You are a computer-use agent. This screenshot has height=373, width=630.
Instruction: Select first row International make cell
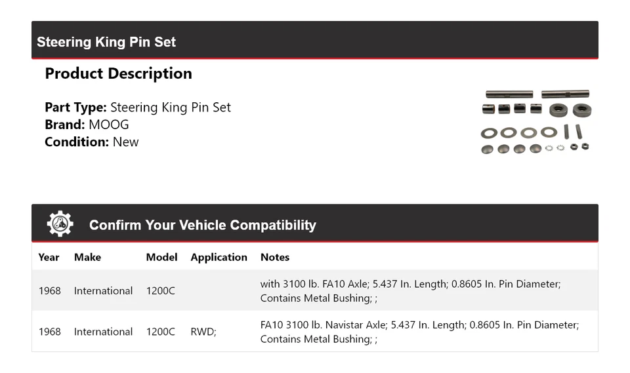click(x=103, y=290)
